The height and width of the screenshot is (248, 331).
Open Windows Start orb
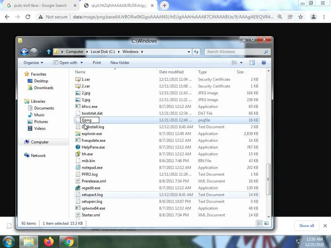click(x=8, y=242)
